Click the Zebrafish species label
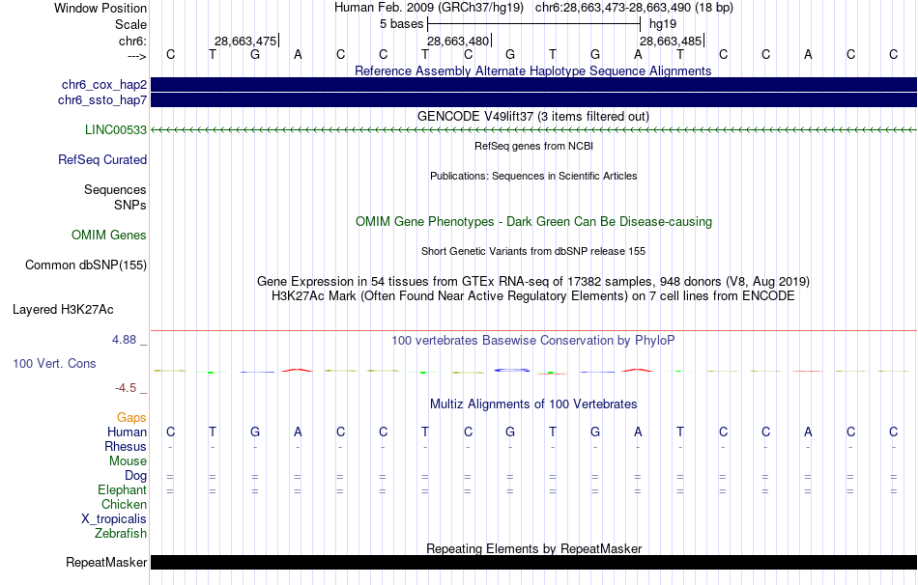The width and height of the screenshot is (918, 585). [121, 534]
